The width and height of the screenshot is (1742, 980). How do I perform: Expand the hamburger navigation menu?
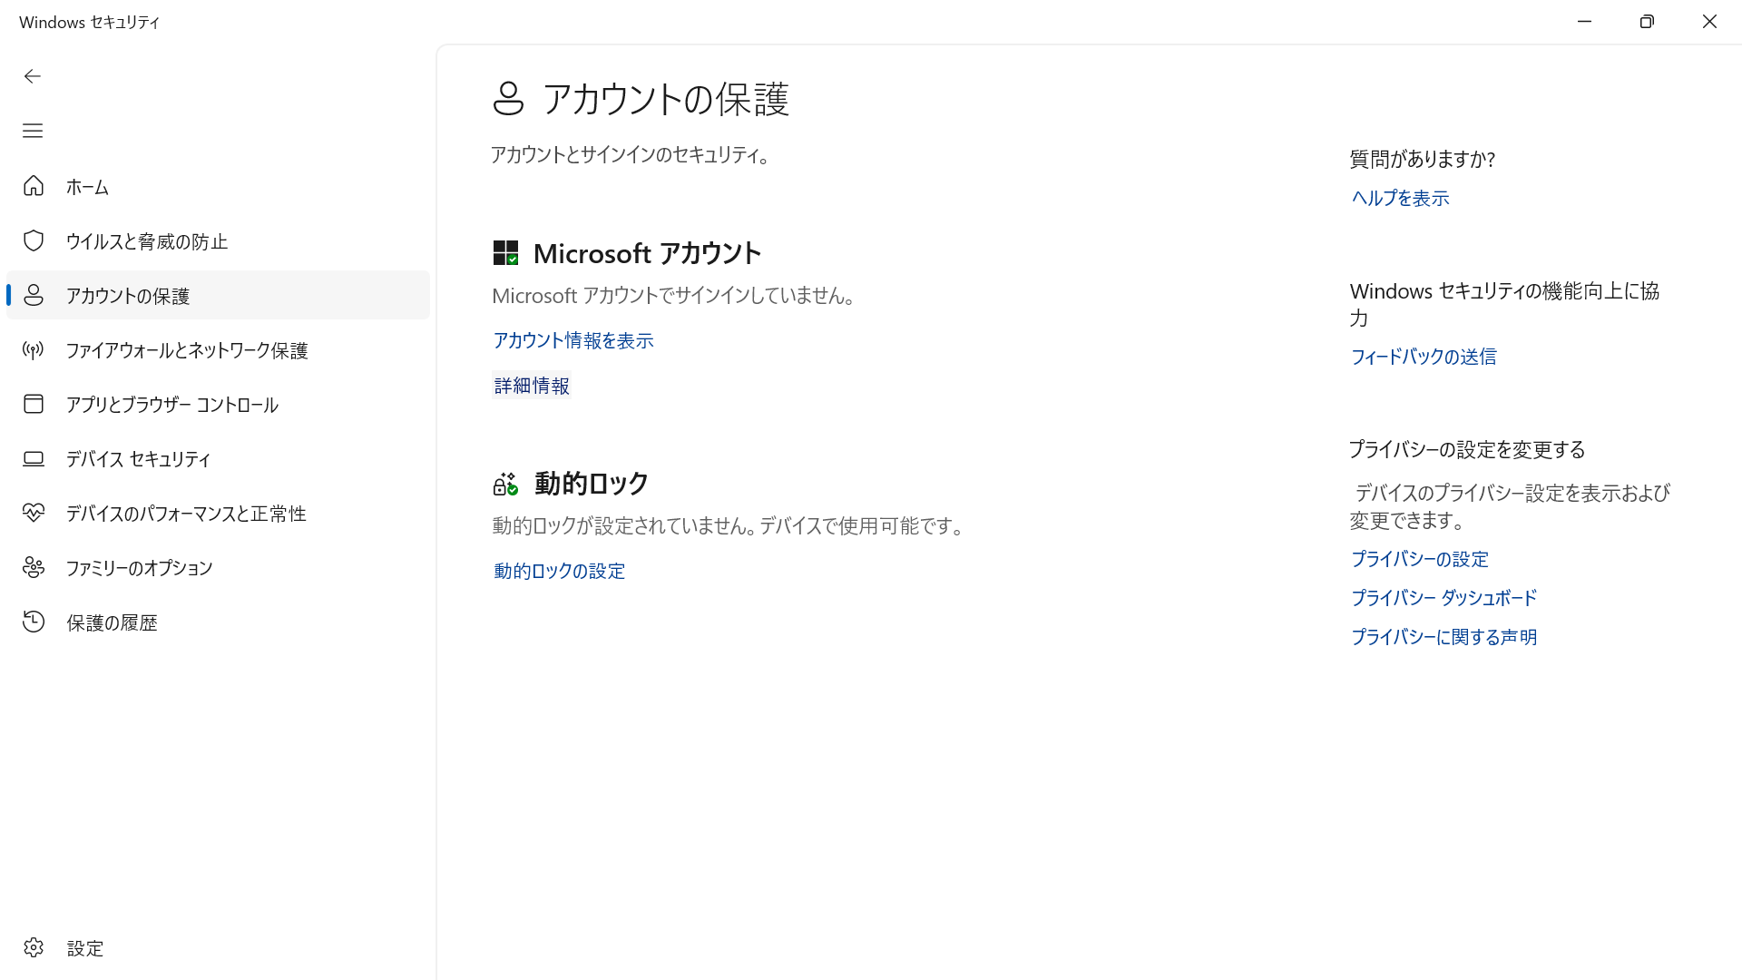(x=33, y=131)
